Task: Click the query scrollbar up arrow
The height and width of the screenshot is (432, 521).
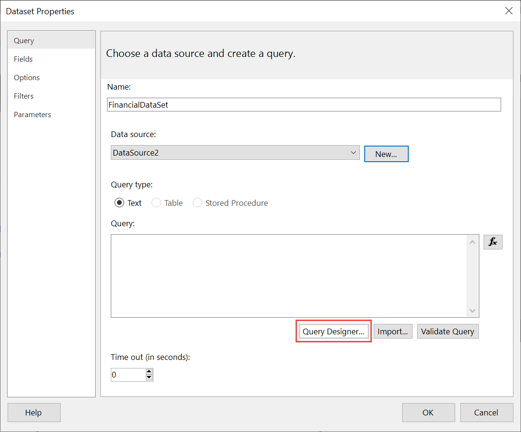Action: pyautogui.click(x=472, y=242)
